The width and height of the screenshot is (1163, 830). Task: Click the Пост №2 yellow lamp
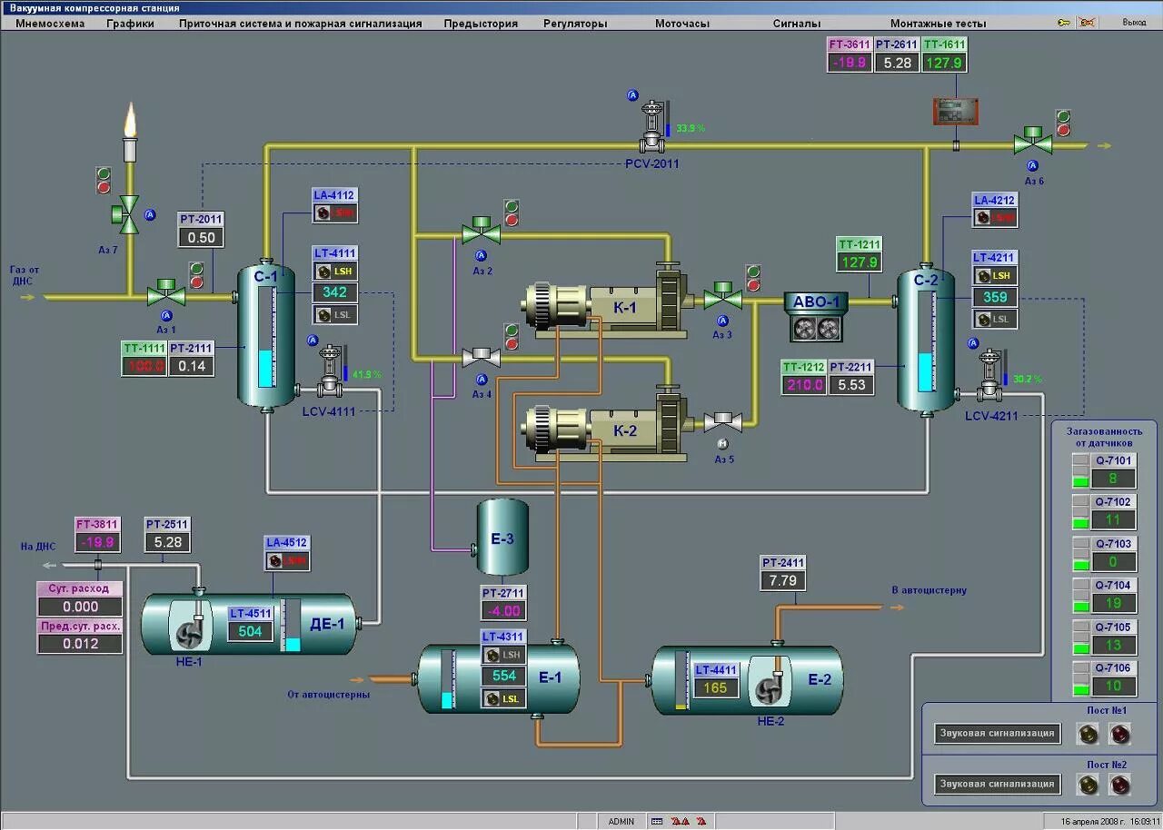pyautogui.click(x=1086, y=784)
